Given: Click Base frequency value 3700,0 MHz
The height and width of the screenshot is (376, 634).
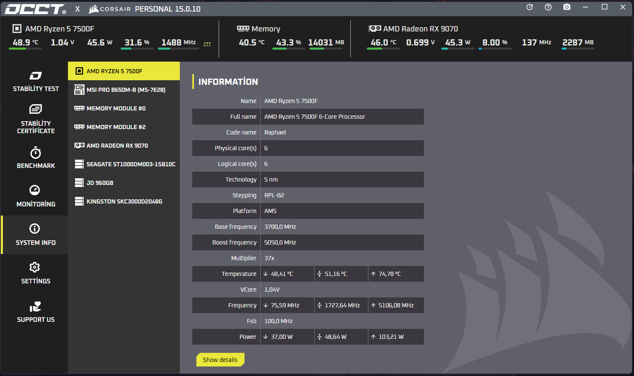Looking at the screenshot, I should [x=280, y=227].
